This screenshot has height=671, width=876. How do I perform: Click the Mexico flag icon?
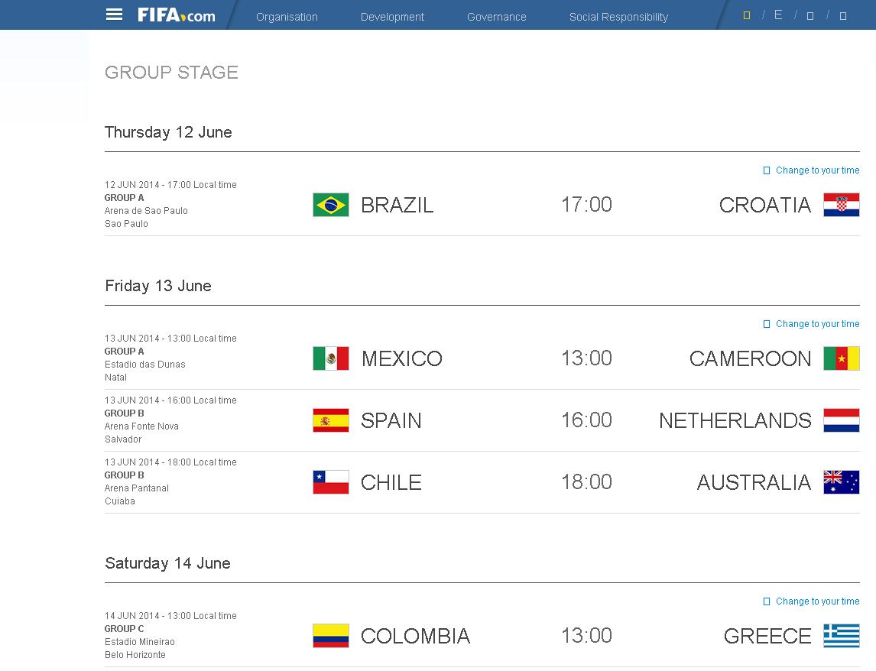point(331,358)
